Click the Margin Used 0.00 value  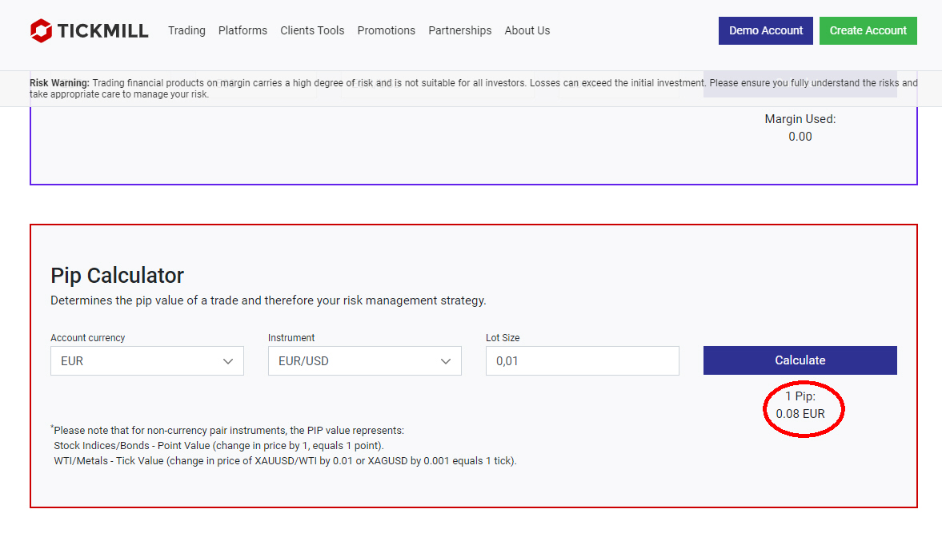pos(800,137)
